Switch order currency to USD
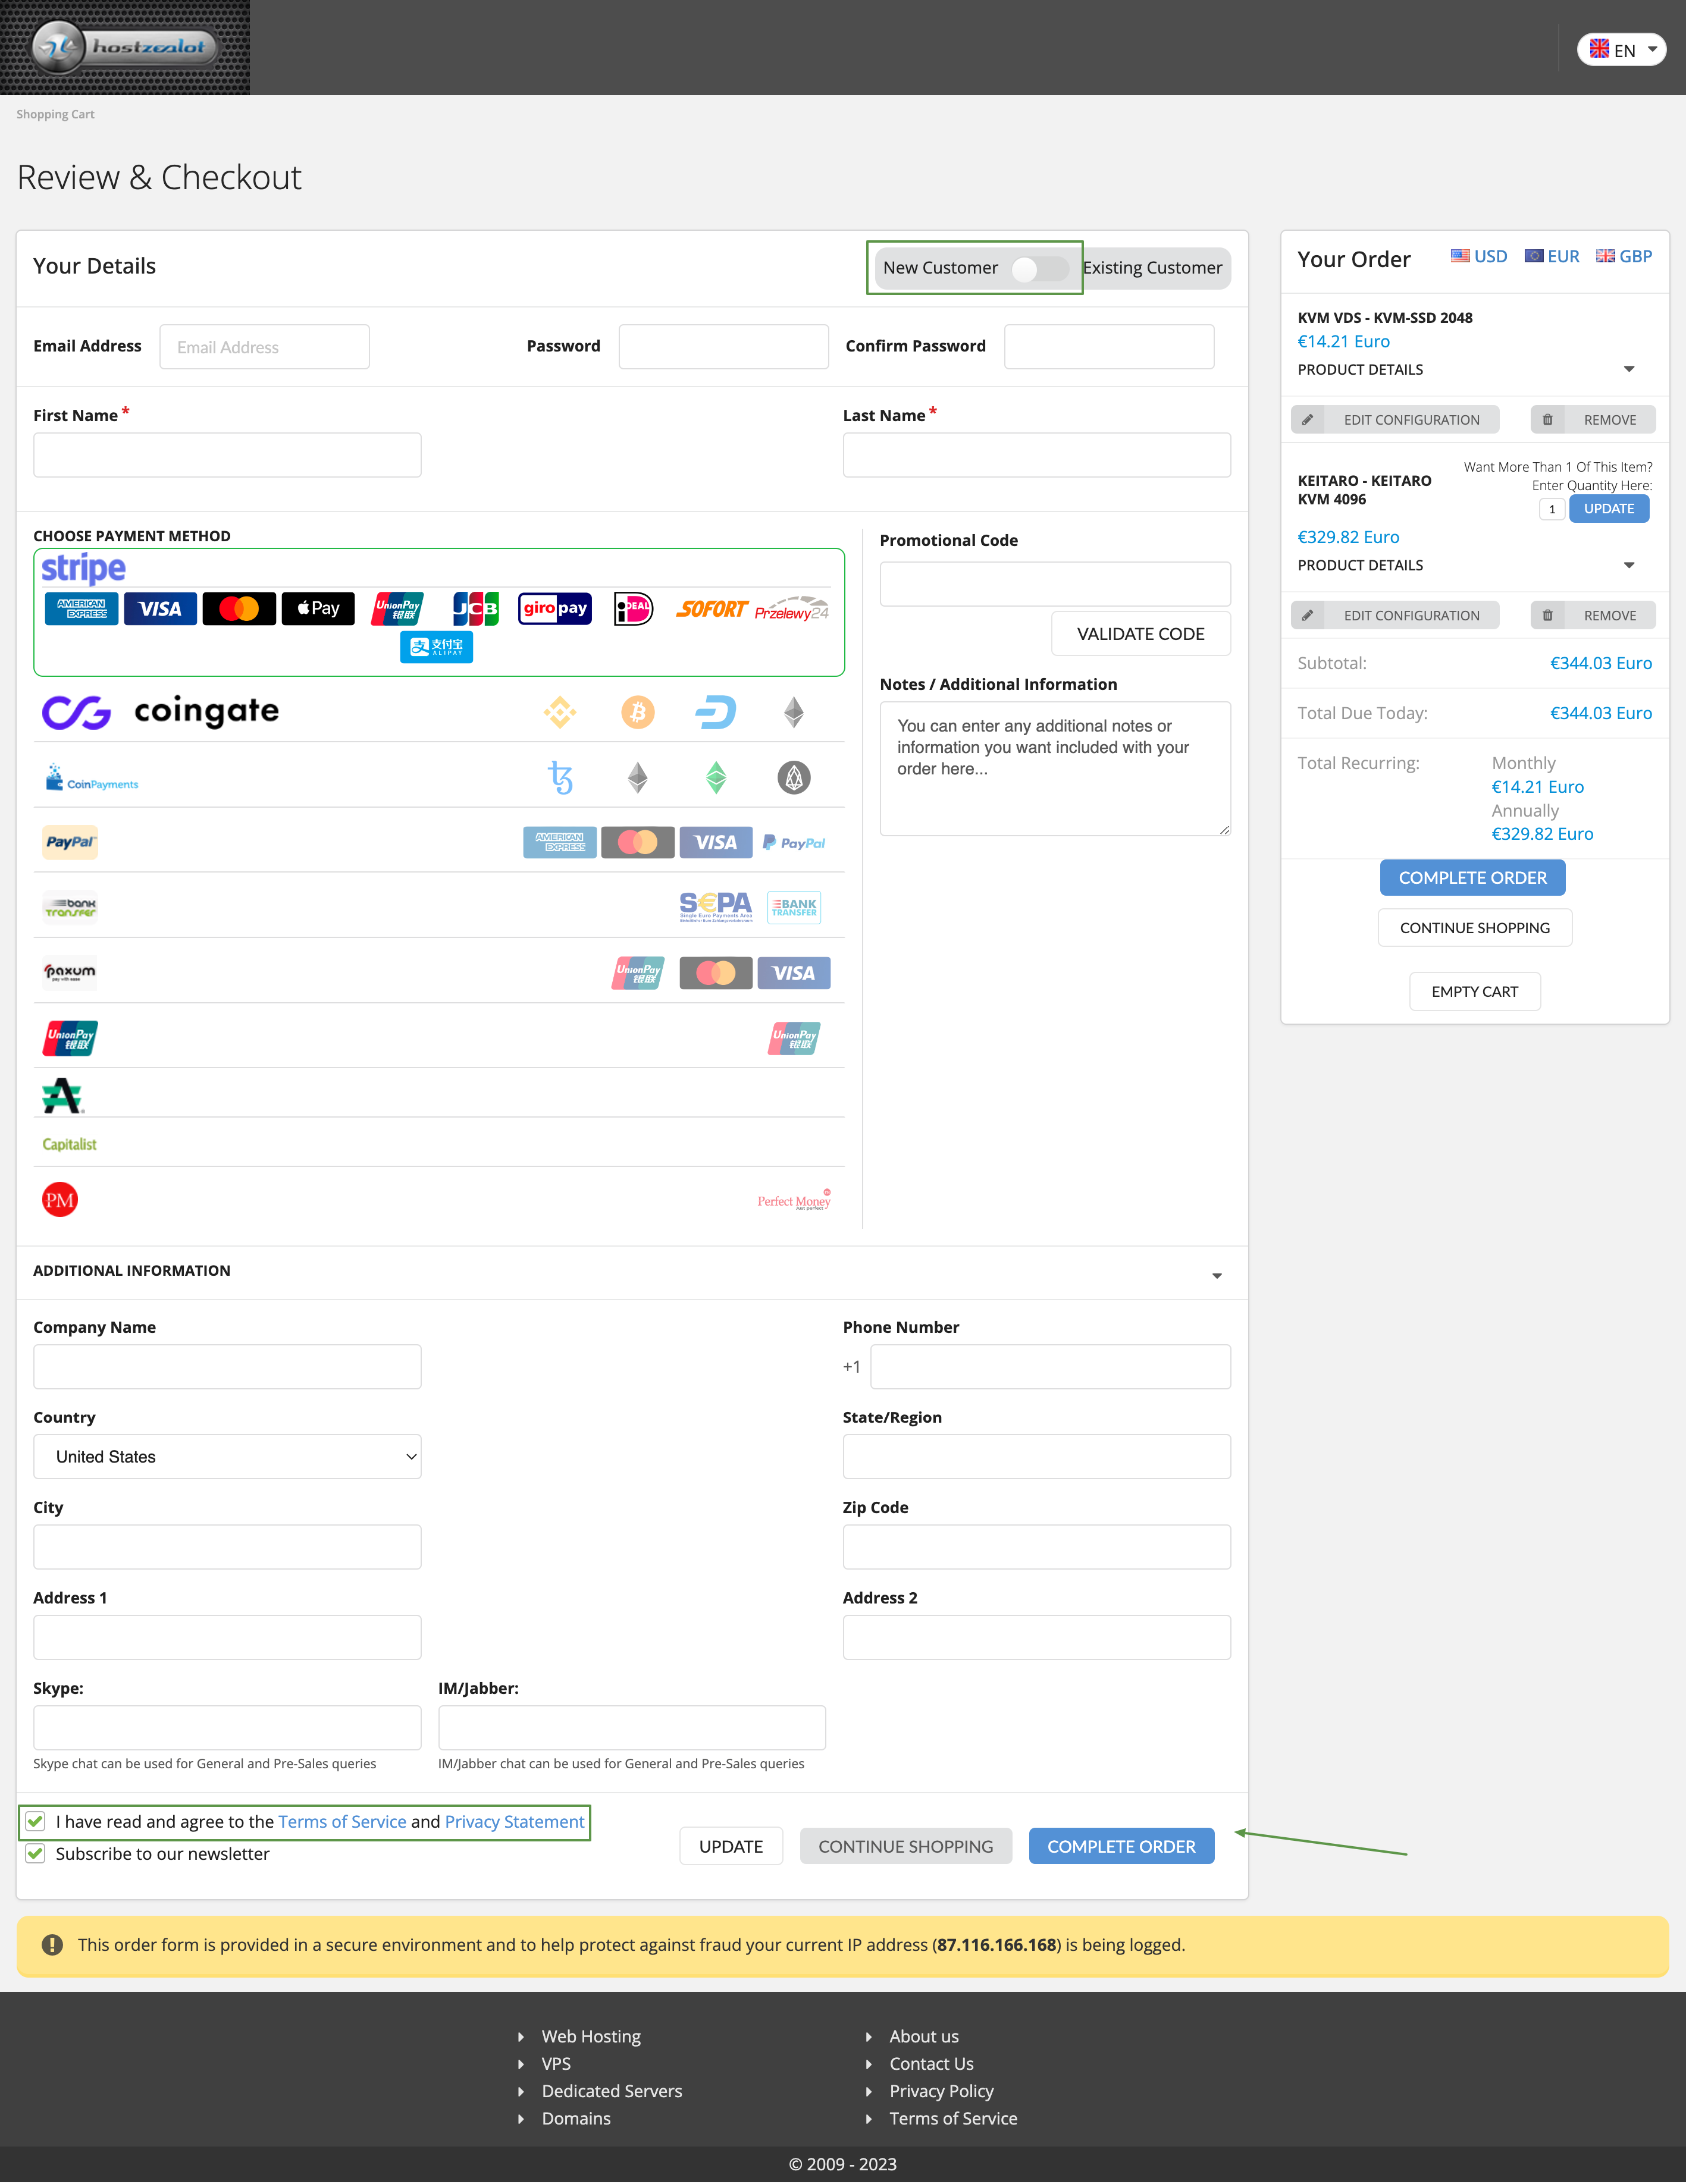The image size is (1686, 2184). (1479, 256)
